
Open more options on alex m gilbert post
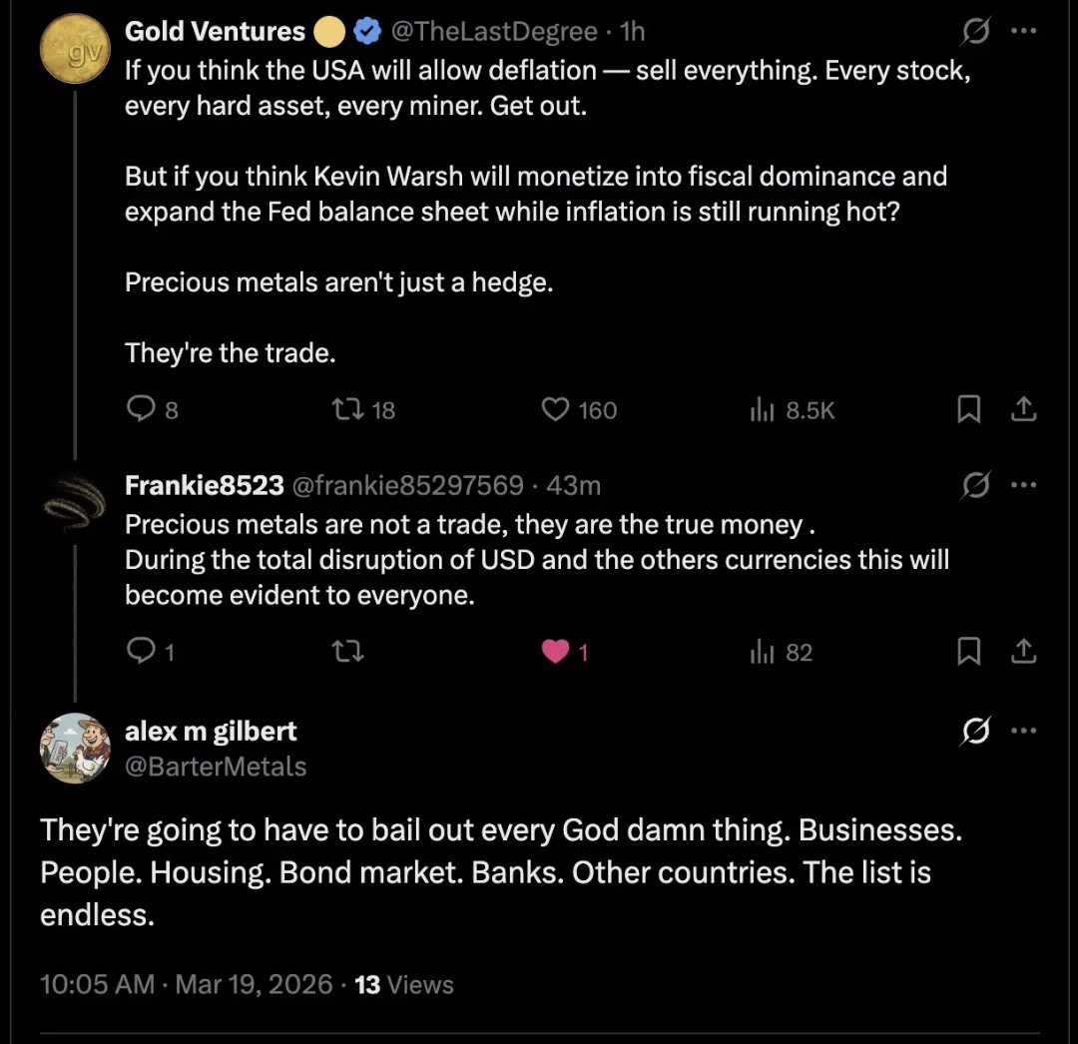point(1024,732)
